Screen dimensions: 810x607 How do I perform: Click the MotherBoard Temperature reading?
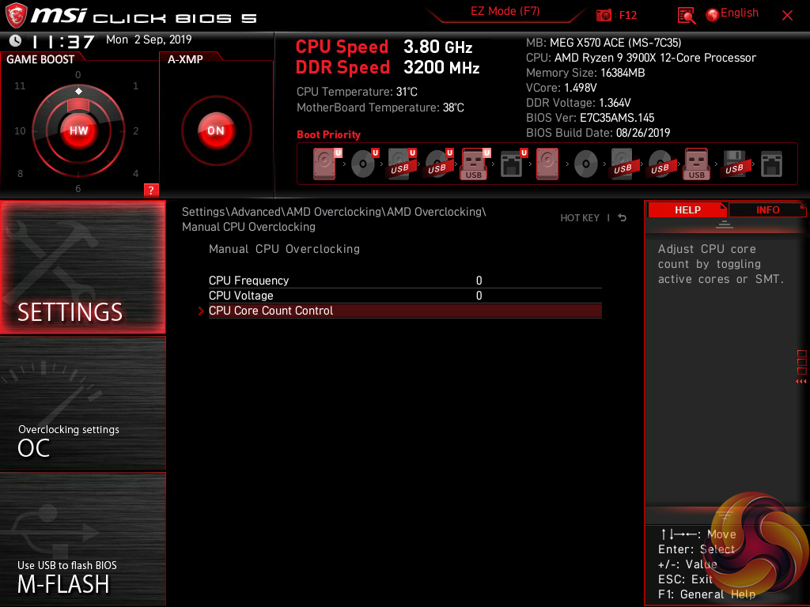click(x=380, y=107)
